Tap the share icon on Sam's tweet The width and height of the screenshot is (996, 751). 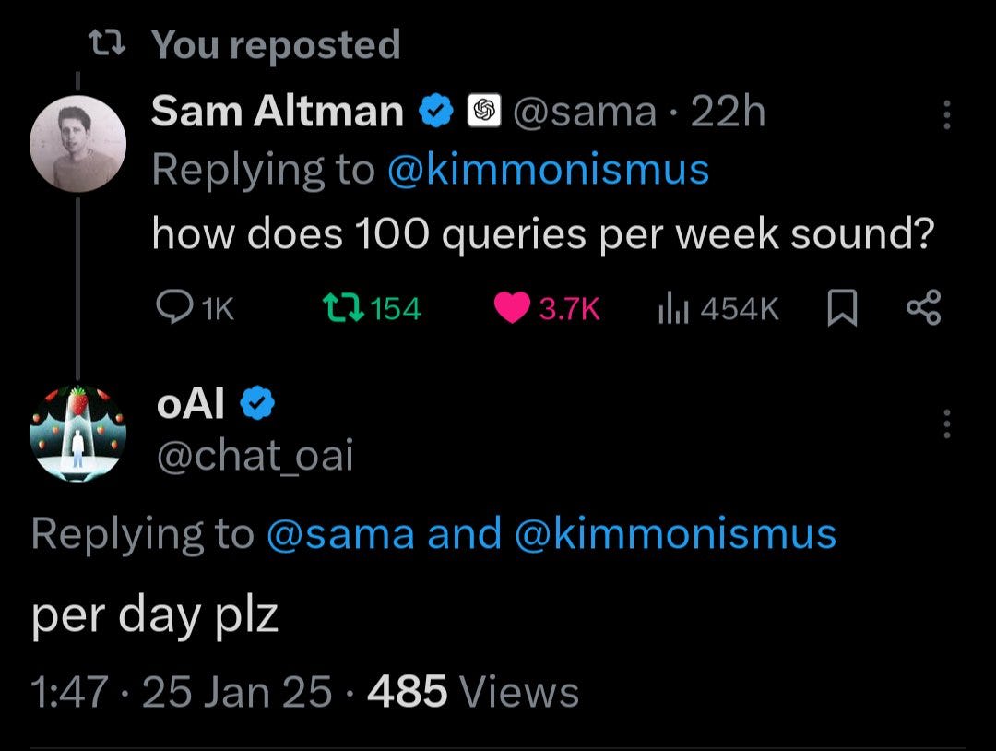pos(923,308)
